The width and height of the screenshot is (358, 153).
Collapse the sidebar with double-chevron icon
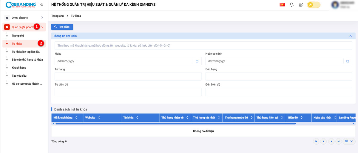click(41, 5)
